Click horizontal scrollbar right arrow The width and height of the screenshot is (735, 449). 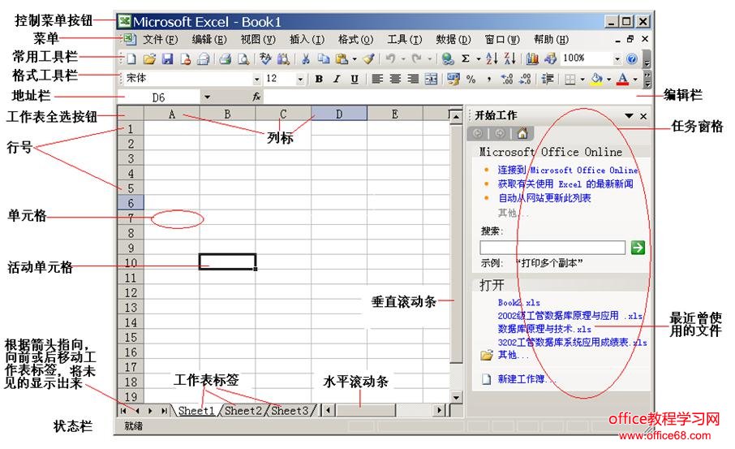[x=439, y=411]
